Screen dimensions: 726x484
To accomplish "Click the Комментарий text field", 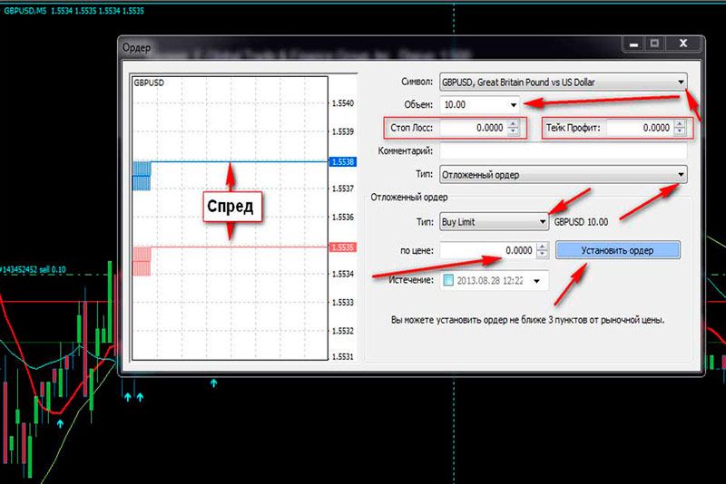I will (x=562, y=151).
